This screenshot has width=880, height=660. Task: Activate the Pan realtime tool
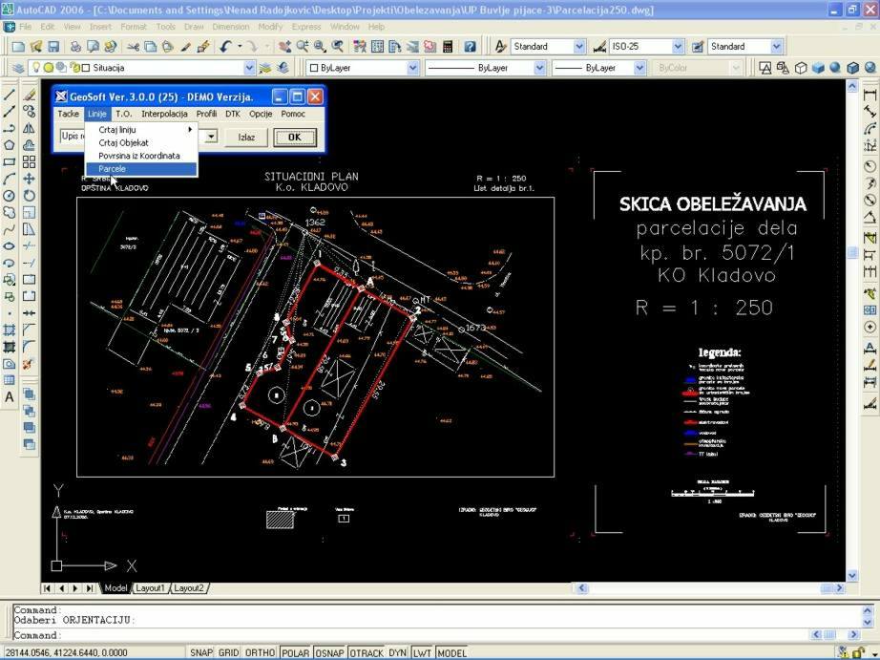285,47
